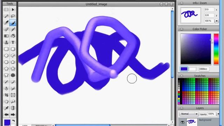Select the Ellipse shape tool
Screen dimensions: 224x126
click(x=6, y=56)
